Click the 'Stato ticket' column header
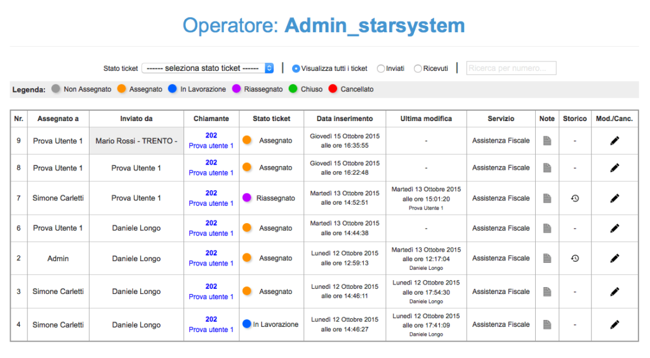Screen dimensions: 650x358 tap(271, 118)
